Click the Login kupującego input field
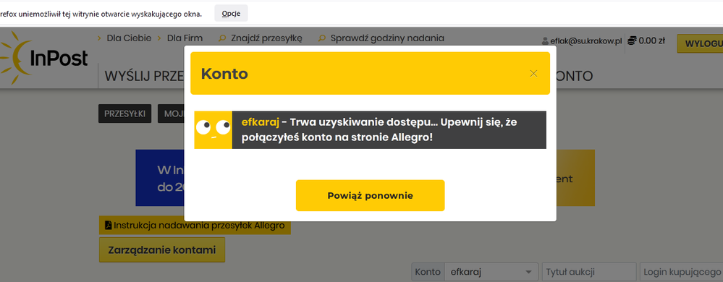723x282 pixels. tap(682, 272)
